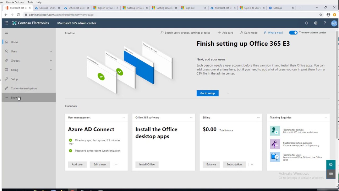Switch to the Office 365 Desktop tab

coord(77,8)
